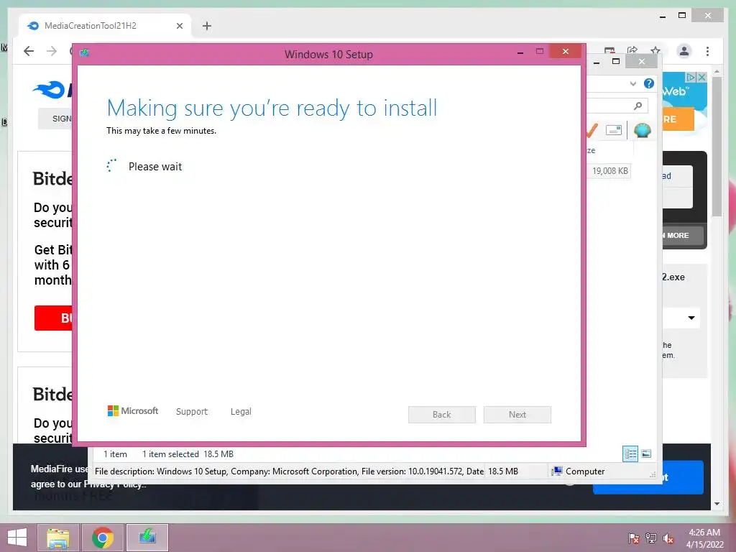Click the Chrome page vertical scrollbar thumb
This screenshot has height=552, width=736.
717,147
